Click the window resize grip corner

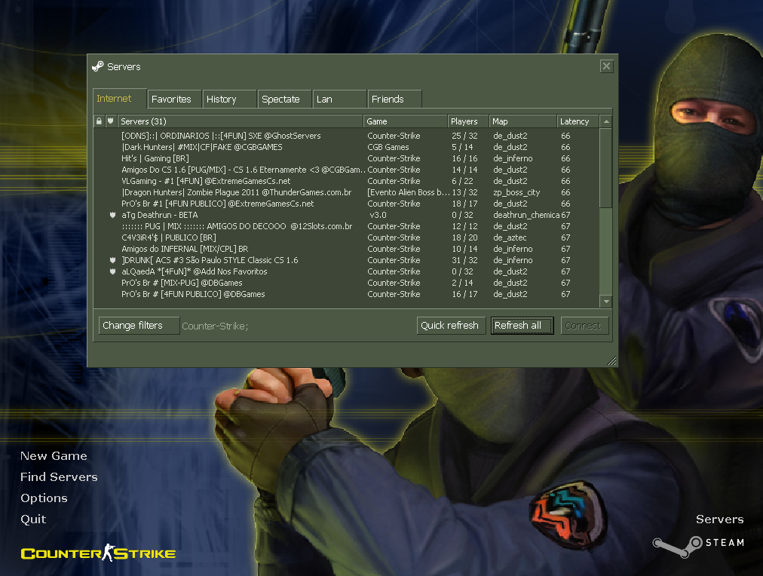click(612, 360)
